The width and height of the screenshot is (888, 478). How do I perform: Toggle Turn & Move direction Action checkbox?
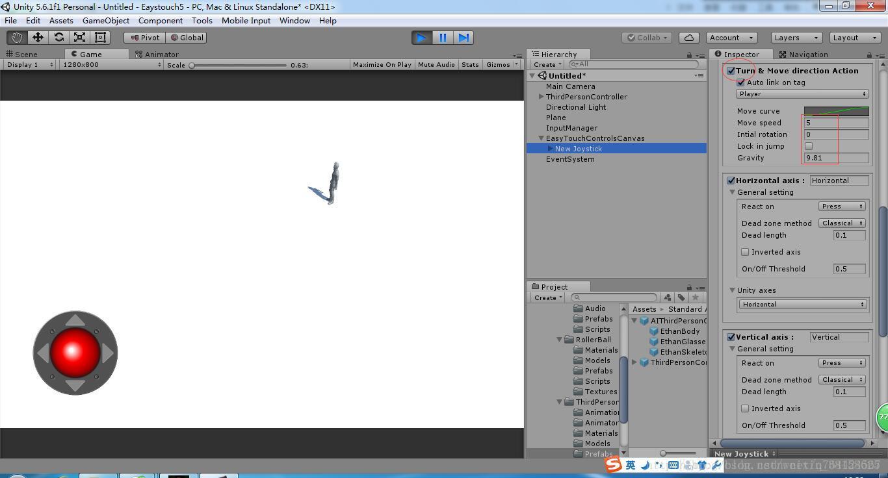[731, 71]
